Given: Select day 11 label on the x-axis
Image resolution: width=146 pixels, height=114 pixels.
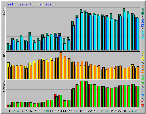Looking at the screenshot, I should point(51,111).
